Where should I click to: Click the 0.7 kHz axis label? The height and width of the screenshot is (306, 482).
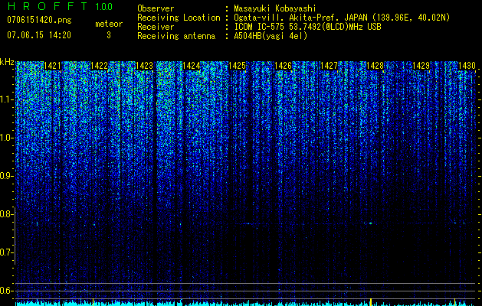pos(5,252)
